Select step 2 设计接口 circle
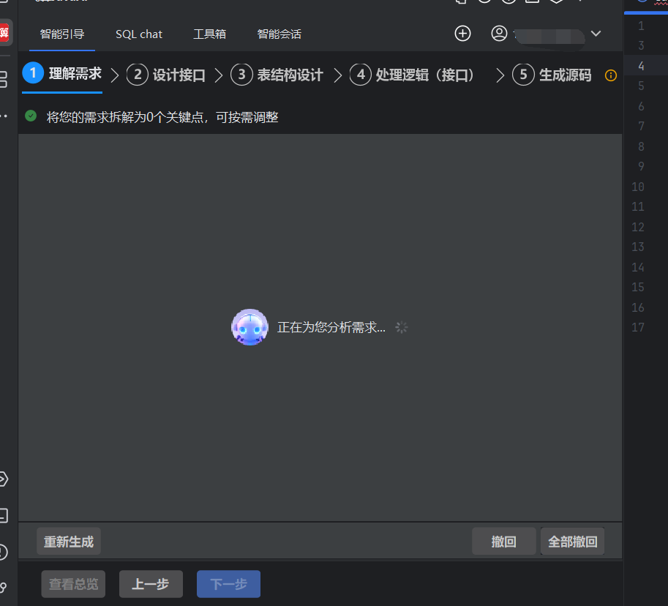This screenshot has width=668, height=606. coord(137,75)
